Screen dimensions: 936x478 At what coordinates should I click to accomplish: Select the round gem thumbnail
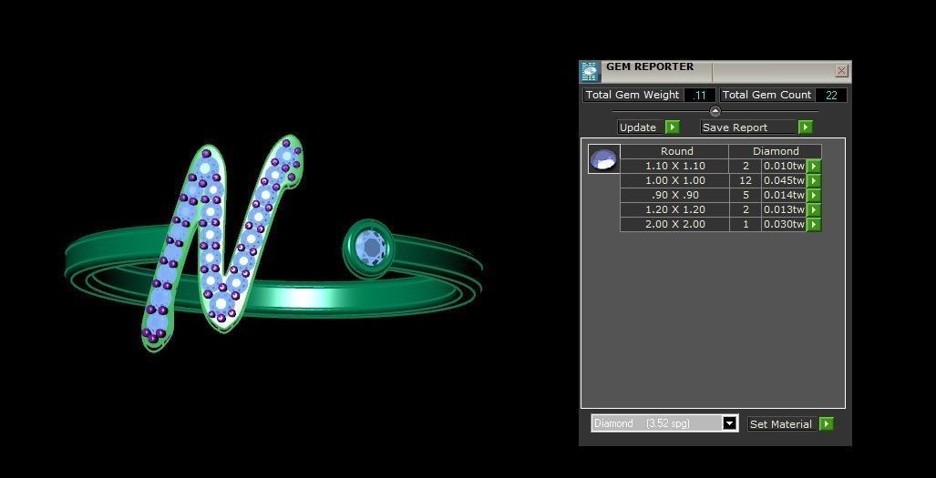[x=604, y=159]
